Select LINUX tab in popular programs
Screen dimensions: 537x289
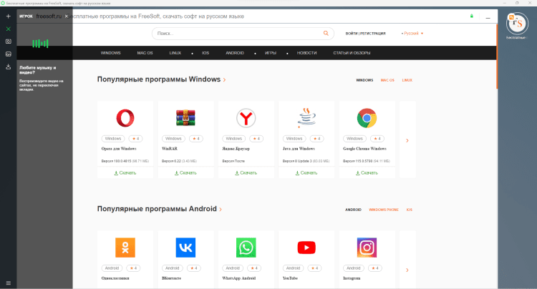pos(407,80)
